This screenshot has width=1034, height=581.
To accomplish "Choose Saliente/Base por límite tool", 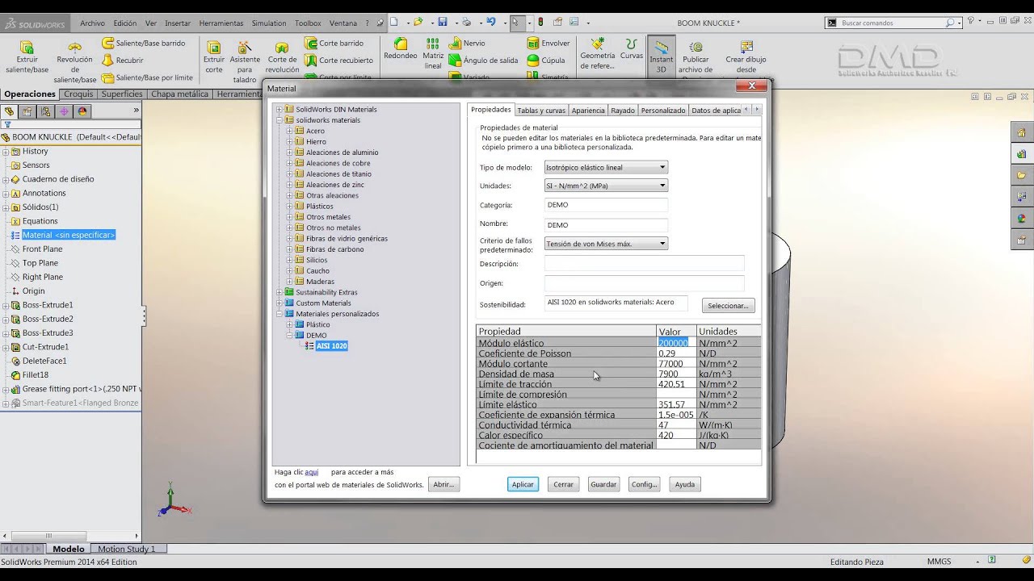I will pos(147,77).
